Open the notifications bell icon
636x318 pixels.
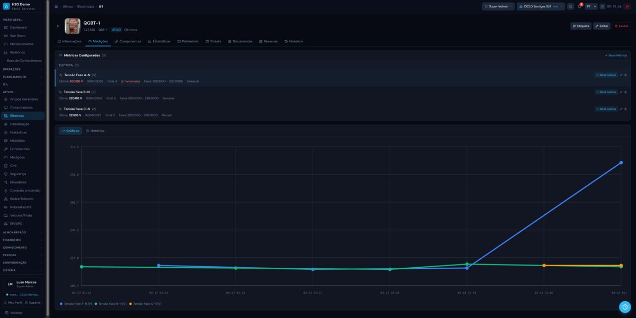click(x=580, y=6)
